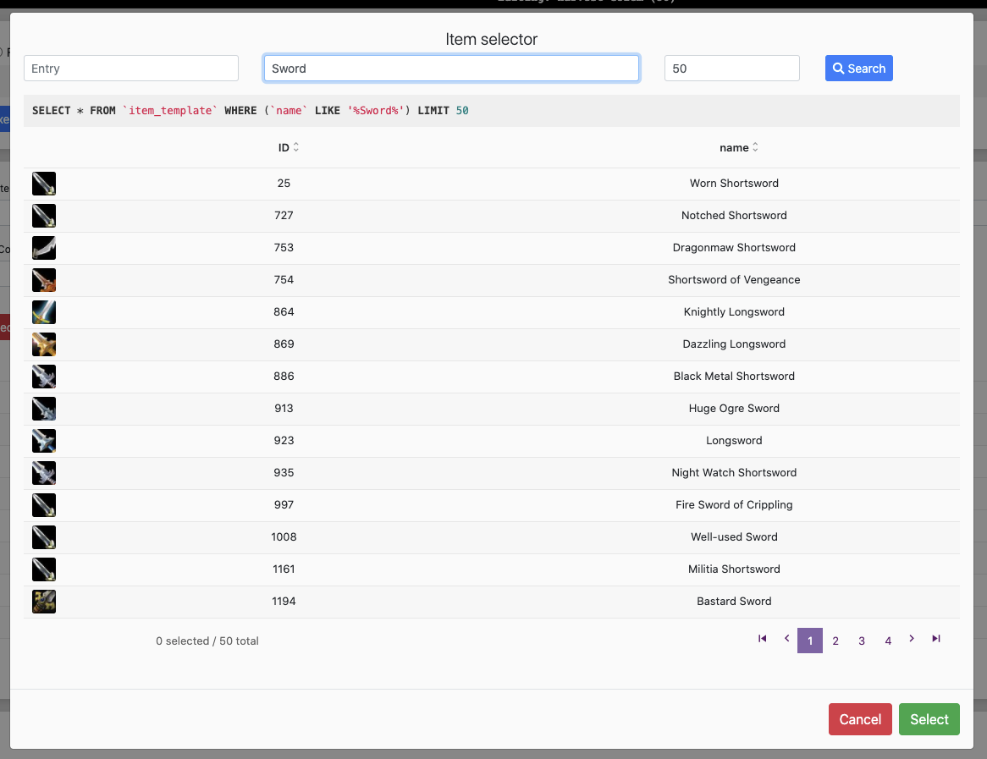Click the Worn Shortsword item icon
987x759 pixels.
click(x=44, y=184)
